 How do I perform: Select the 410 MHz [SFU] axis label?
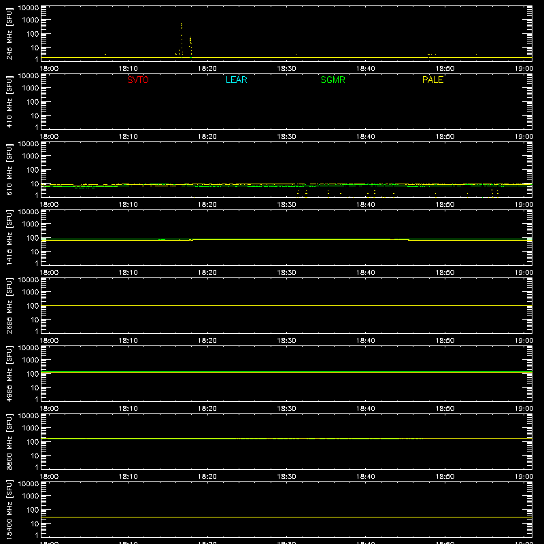click(9, 102)
